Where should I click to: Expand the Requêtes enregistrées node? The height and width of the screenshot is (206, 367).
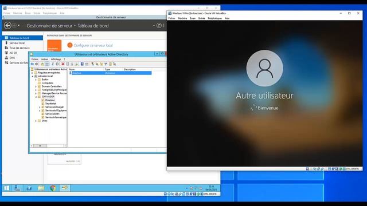click(32, 73)
